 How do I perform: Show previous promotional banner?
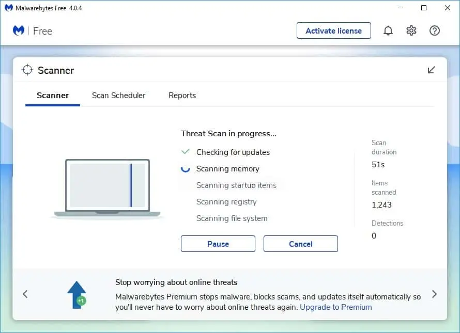[25, 294]
